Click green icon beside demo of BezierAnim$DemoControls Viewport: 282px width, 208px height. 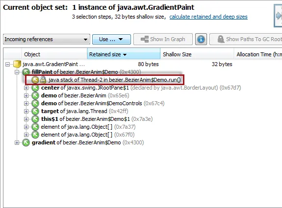click(35, 103)
